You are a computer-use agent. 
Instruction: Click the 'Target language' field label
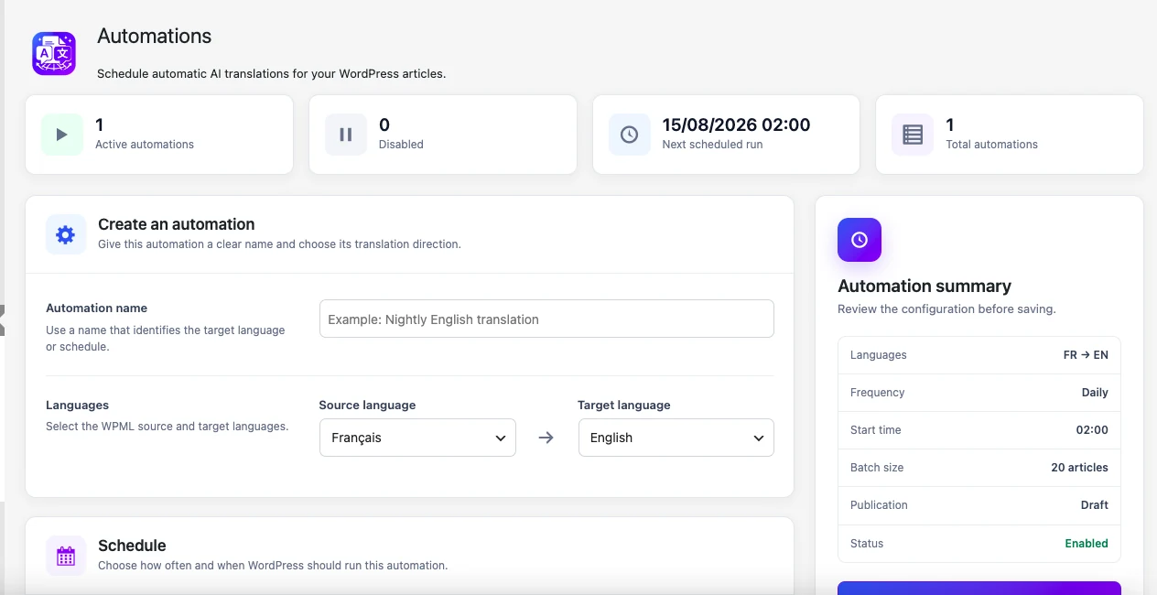click(624, 405)
